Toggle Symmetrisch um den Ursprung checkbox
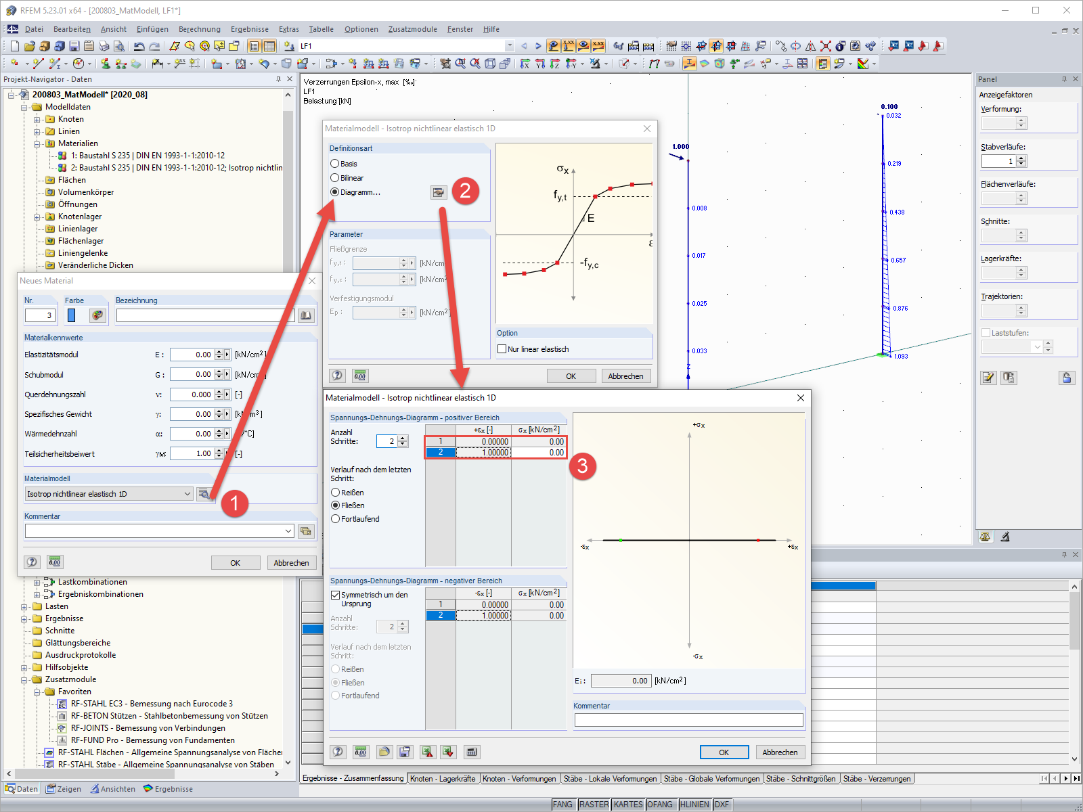 [x=335, y=595]
